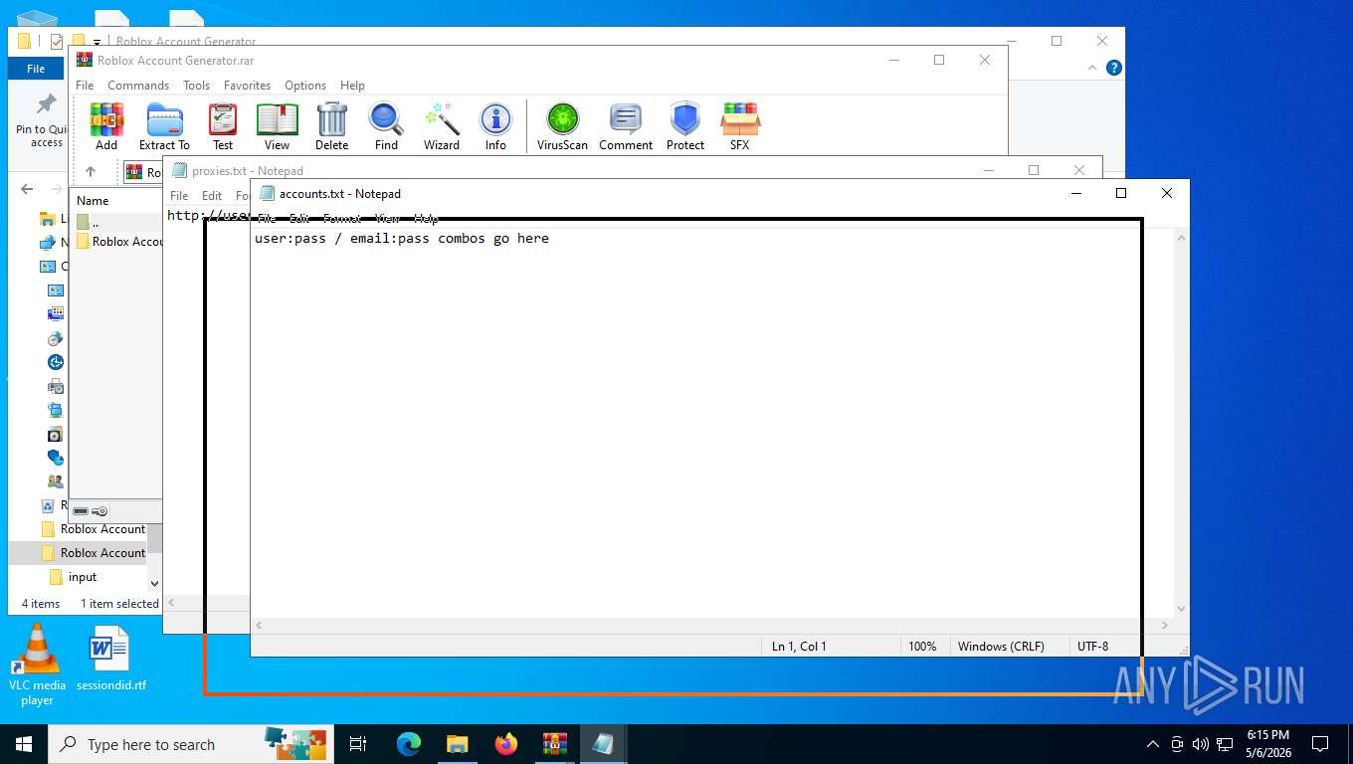This screenshot has width=1353, height=764.
Task: Select the Roblox Accou folder in WinRAR list
Action: pyautogui.click(x=119, y=242)
